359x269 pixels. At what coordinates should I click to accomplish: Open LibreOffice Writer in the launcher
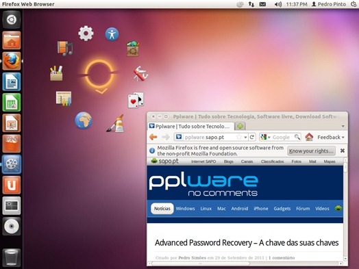(12, 81)
